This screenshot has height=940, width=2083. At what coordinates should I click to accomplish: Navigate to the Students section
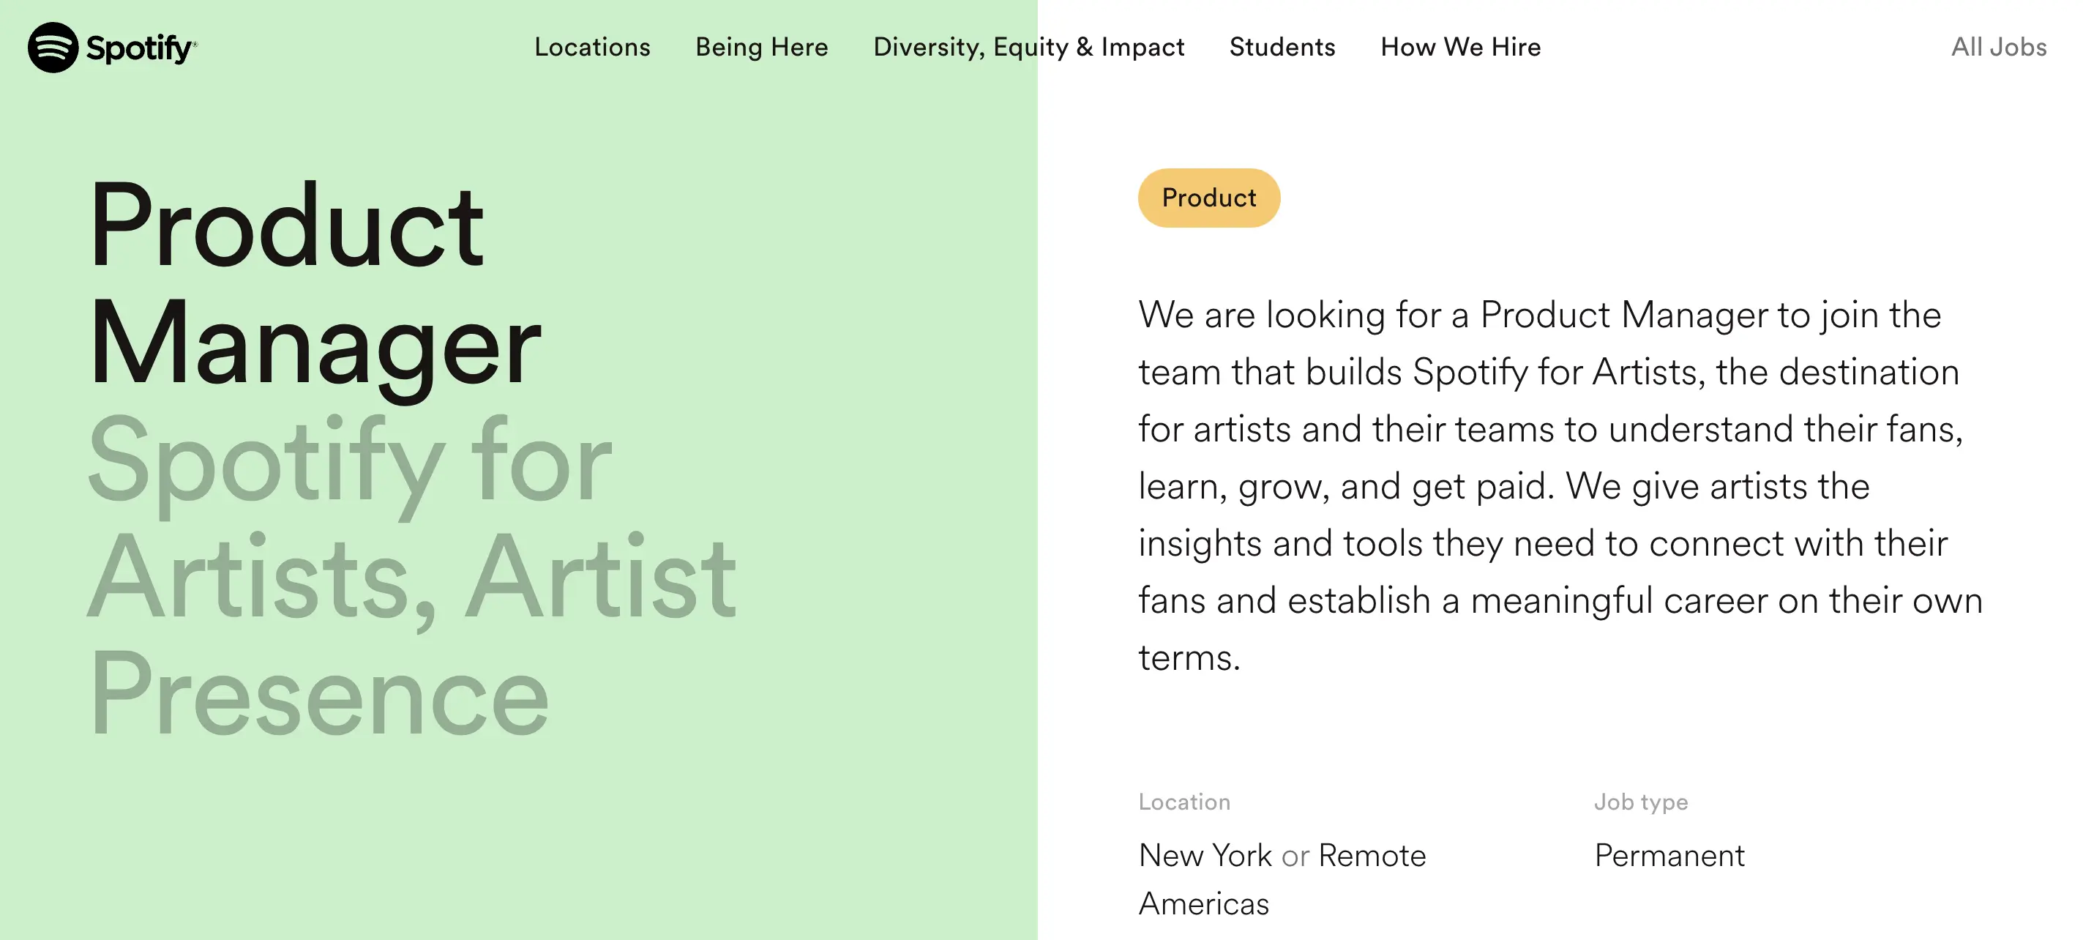click(x=1282, y=47)
